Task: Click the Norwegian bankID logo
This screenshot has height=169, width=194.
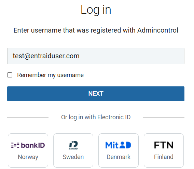Action: (x=28, y=145)
